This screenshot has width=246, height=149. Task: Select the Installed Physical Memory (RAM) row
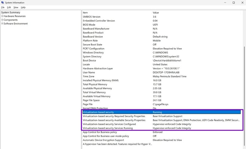pos(162,80)
